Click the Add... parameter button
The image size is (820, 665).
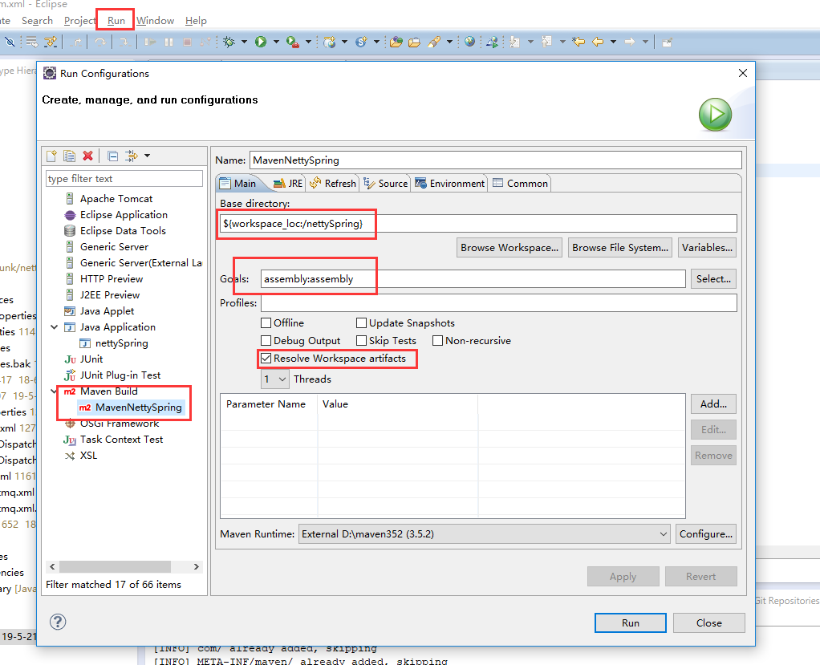point(713,404)
